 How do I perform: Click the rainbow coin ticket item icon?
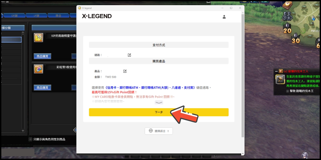pos(39,69)
